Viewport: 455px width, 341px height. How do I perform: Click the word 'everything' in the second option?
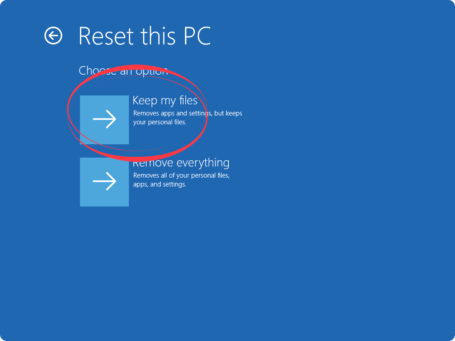(x=203, y=163)
